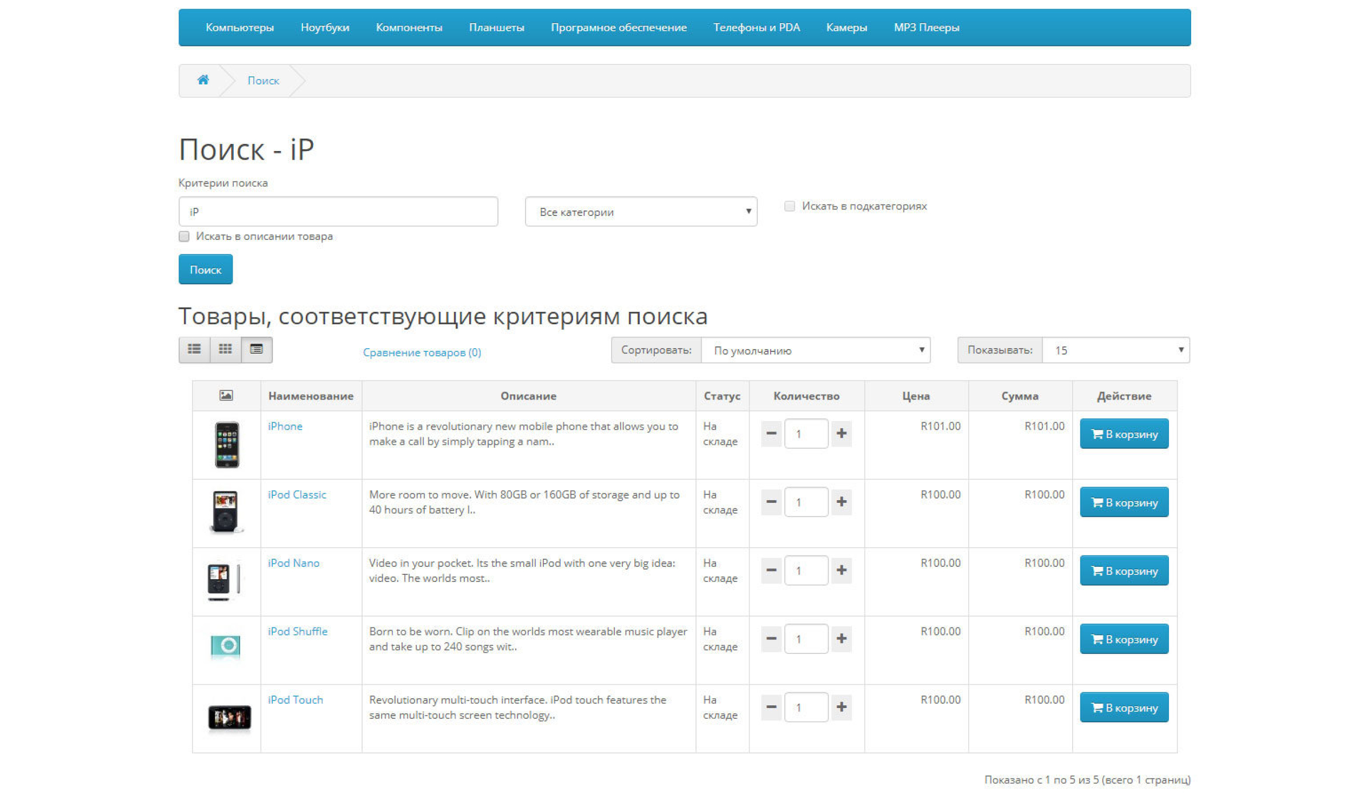Decrease iPod Touch quantity with minus
Viewport: 1353px width, 812px height.
771,707
